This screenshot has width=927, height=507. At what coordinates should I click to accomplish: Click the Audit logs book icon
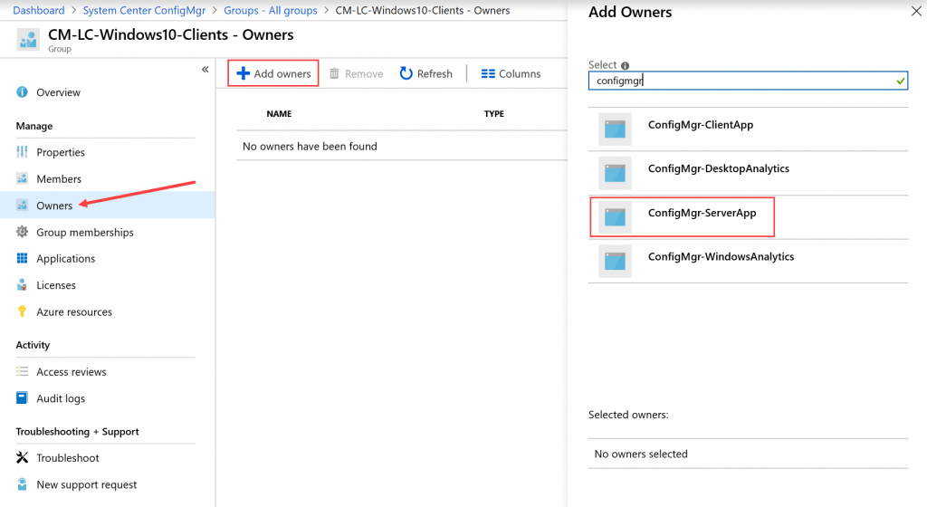point(22,397)
